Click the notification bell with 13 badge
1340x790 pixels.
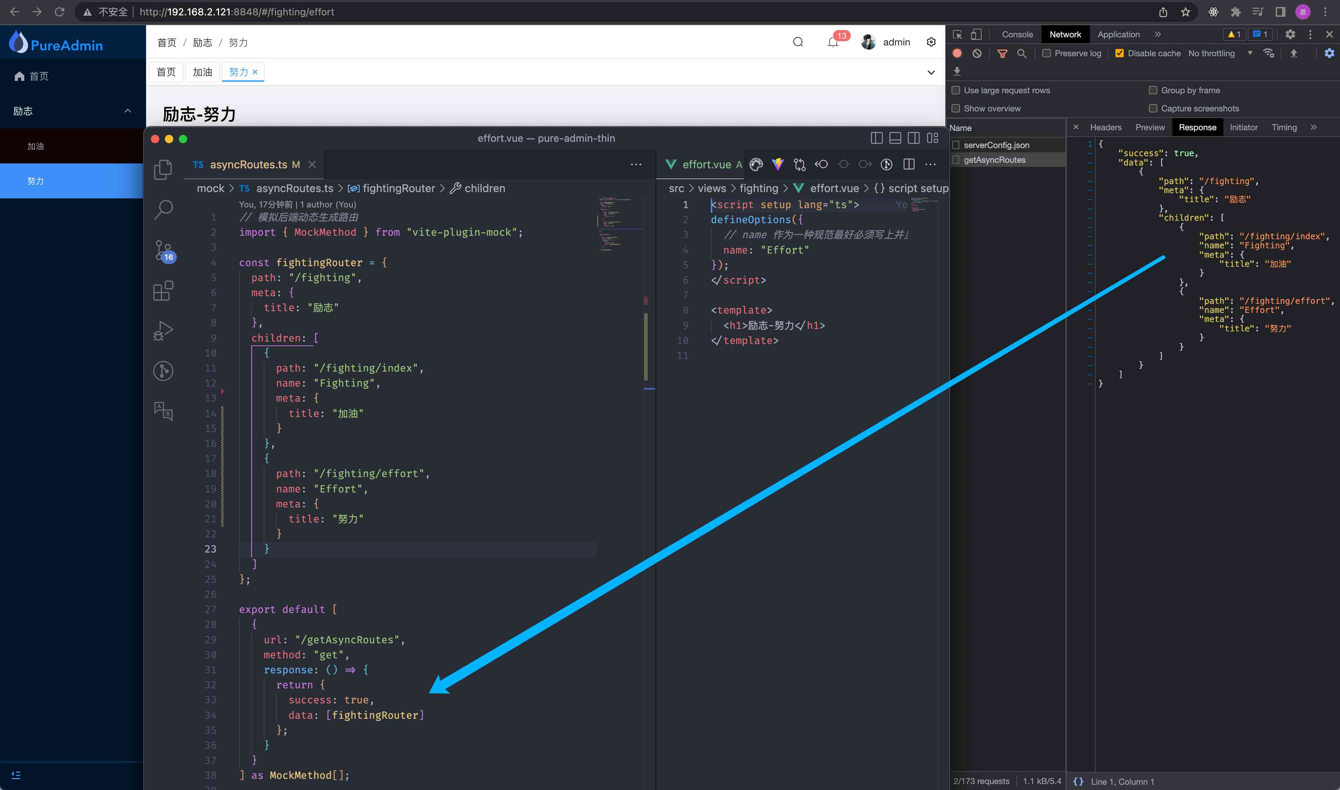(833, 43)
